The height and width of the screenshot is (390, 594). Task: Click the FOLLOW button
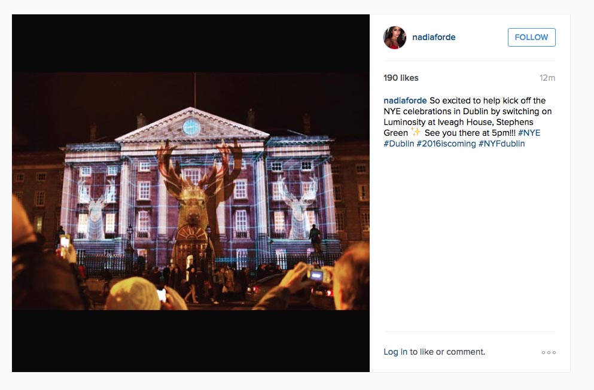click(x=532, y=37)
